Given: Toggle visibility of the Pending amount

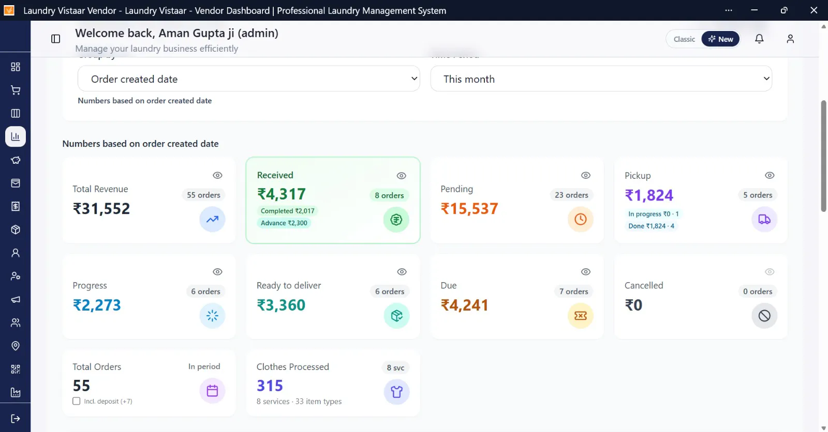Looking at the screenshot, I should [586, 175].
